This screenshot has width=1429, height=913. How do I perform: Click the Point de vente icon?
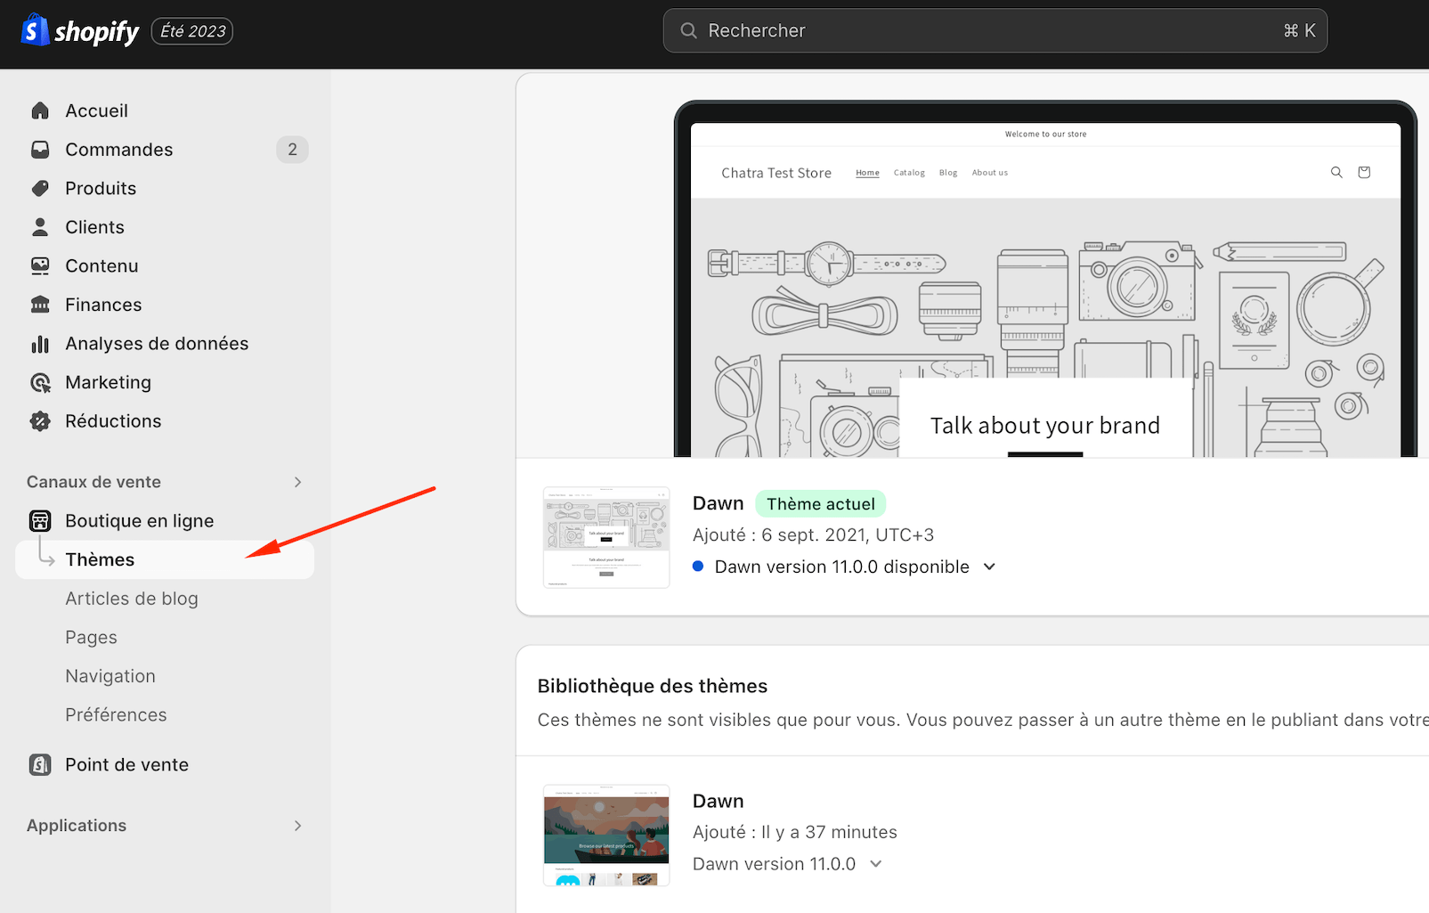pyautogui.click(x=40, y=764)
